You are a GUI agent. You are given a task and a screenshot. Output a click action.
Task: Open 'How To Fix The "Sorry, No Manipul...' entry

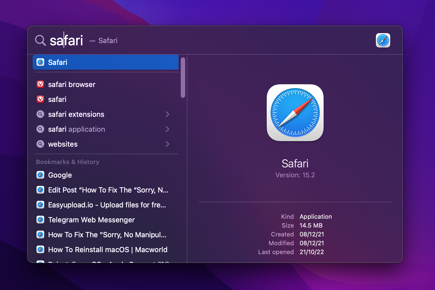click(x=106, y=234)
